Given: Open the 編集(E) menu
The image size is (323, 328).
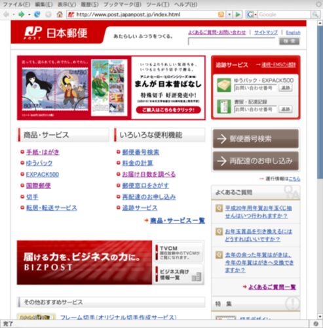Looking at the screenshot, I should click(x=44, y=5).
